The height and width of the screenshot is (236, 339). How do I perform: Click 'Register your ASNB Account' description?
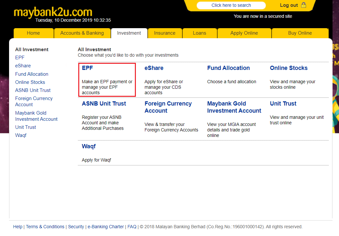[103, 123]
